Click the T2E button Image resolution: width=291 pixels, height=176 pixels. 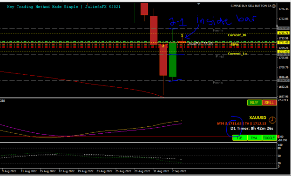pos(240,138)
